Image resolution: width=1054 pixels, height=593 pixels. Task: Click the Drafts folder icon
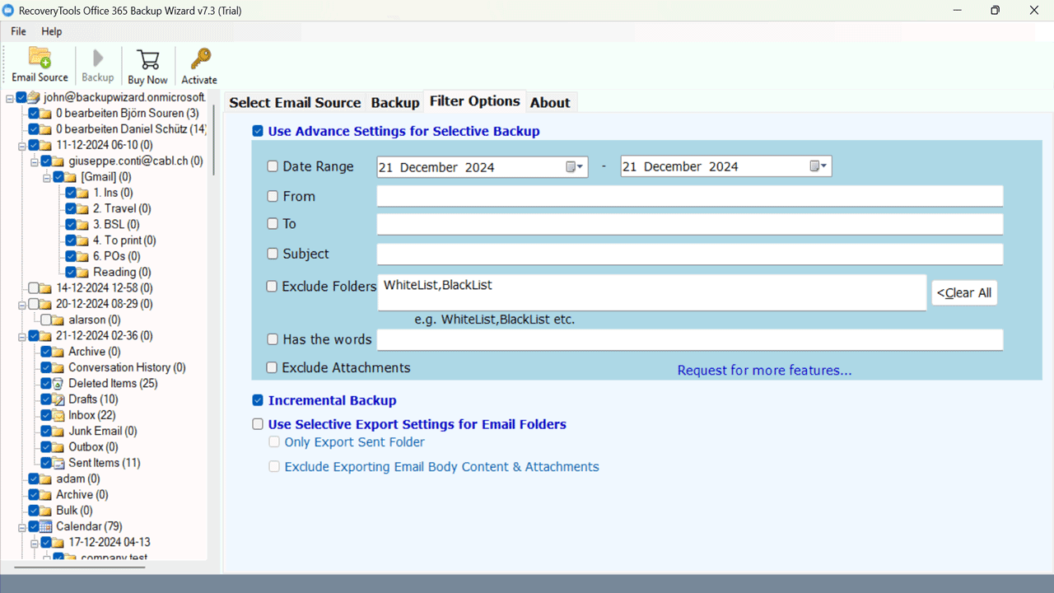(58, 399)
